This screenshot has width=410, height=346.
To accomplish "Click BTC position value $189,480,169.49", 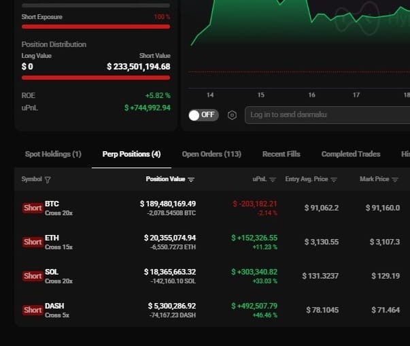I will coord(168,204).
